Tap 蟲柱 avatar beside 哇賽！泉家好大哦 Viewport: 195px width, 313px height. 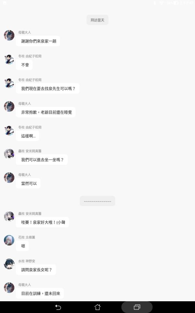(x=9, y=216)
